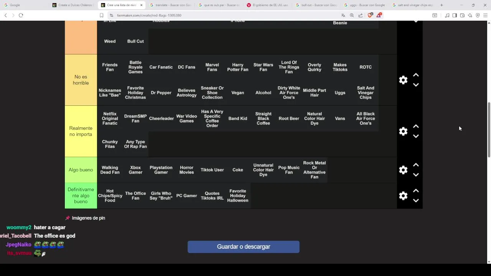This screenshot has height=276, width=491.
Task: Select 'Favorite Holiday Halloween' tile
Action: (238, 196)
